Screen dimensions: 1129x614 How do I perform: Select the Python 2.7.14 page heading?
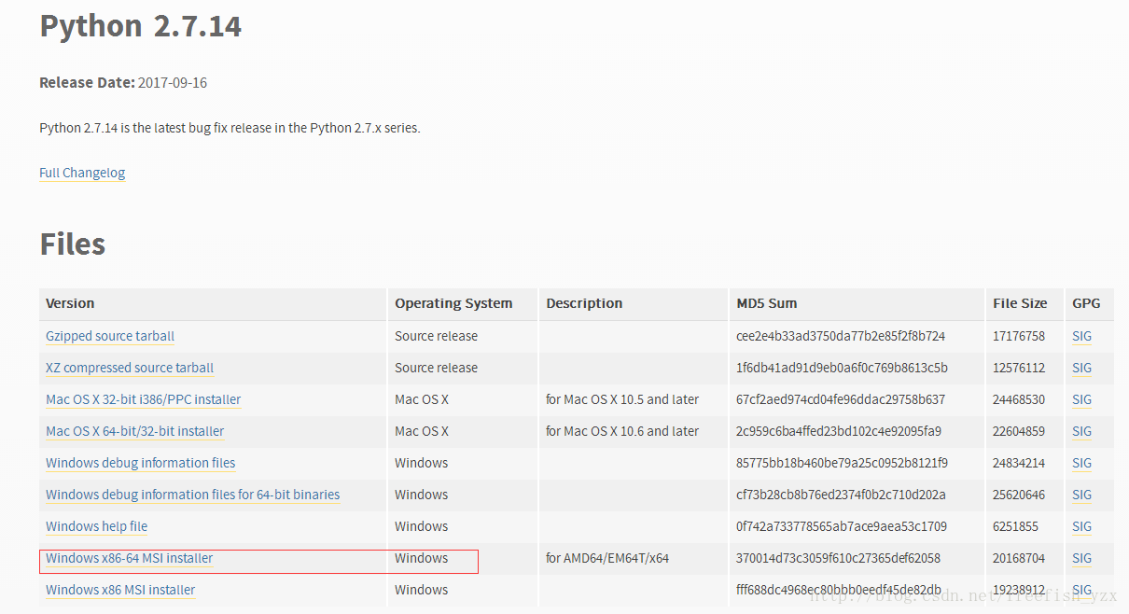[x=140, y=26]
